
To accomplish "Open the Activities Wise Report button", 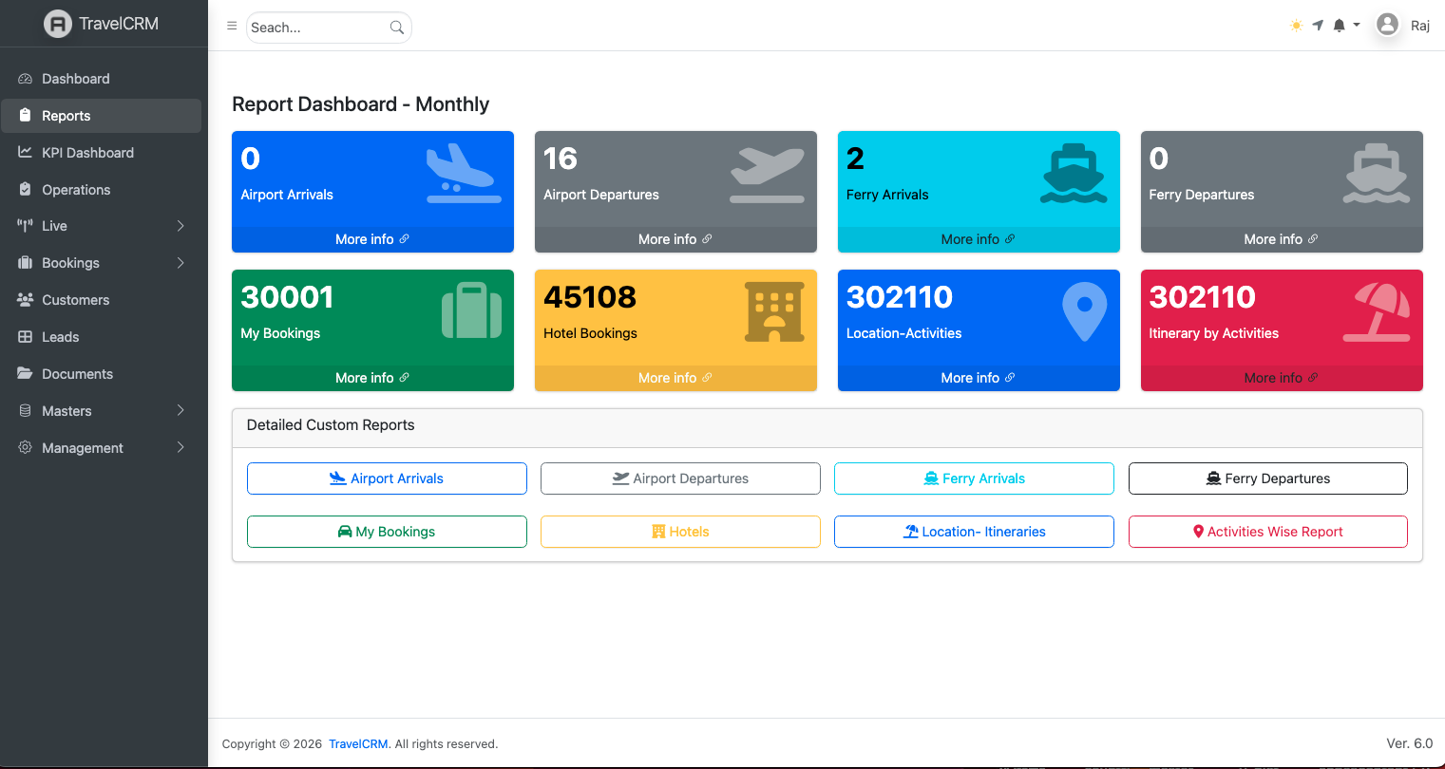I will click(x=1268, y=532).
